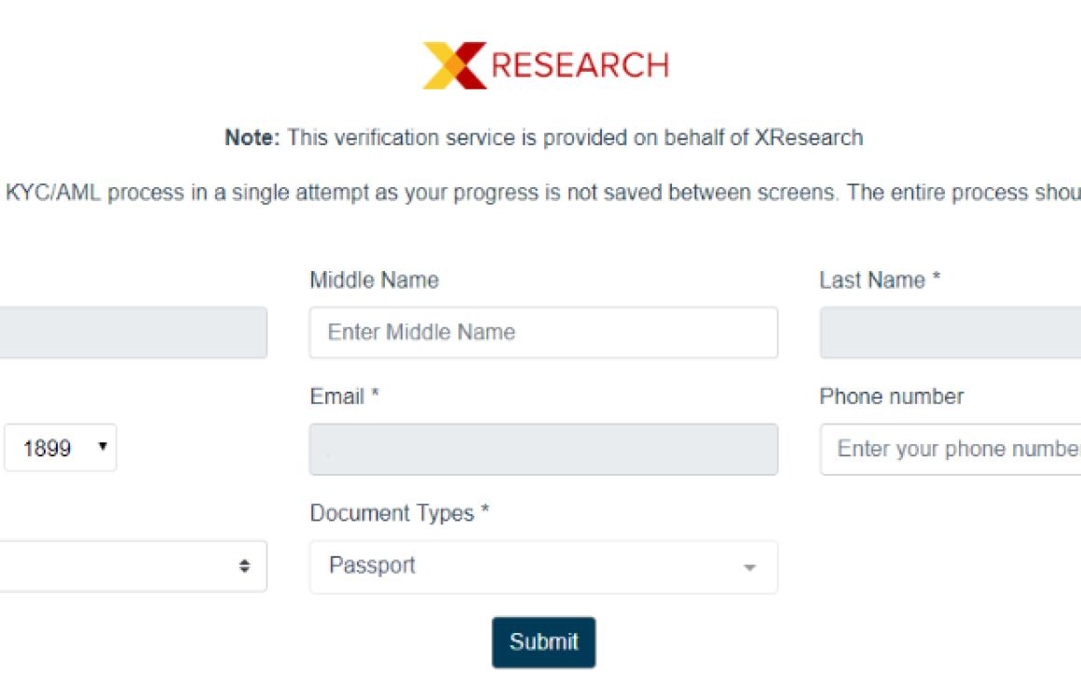Click the Enter your phone number field

(x=950, y=449)
